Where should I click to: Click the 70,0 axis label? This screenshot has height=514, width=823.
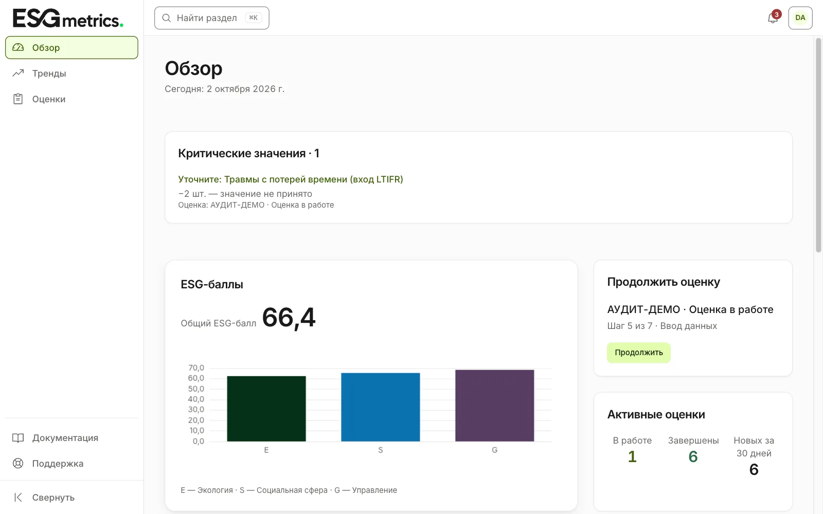coord(196,368)
